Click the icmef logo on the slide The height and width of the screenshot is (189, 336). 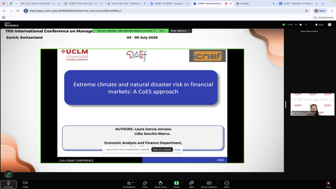pos(207,56)
